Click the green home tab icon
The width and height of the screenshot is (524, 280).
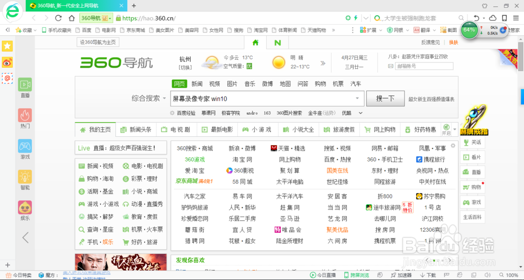click(255, 42)
